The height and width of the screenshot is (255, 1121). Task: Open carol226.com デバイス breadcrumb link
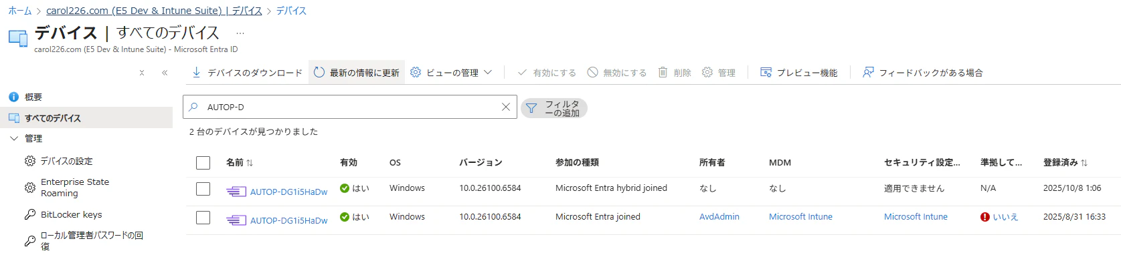[154, 11]
